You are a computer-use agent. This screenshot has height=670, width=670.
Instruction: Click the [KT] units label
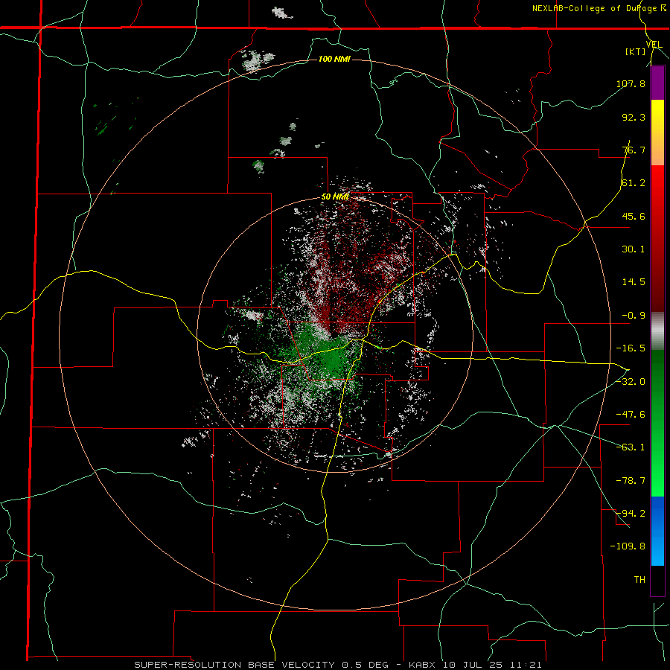[636, 51]
